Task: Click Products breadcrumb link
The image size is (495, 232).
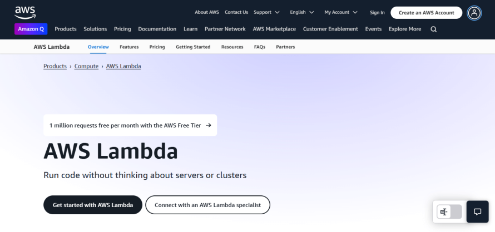Action: [x=55, y=66]
